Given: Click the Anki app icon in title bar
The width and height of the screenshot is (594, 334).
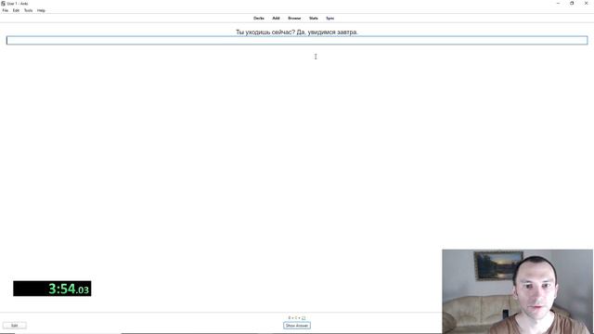Looking at the screenshot, I should click(x=3, y=4).
